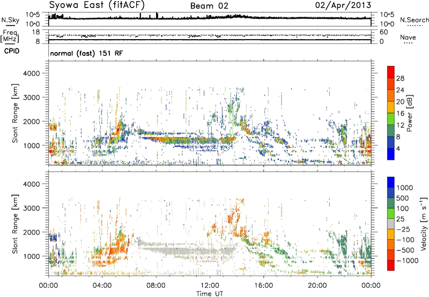
Task: Click the '08:00' time tick label
Action: [x=156, y=286]
